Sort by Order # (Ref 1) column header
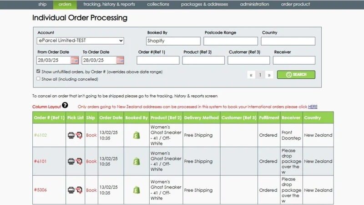The height and width of the screenshot is (205, 364). 49,118
